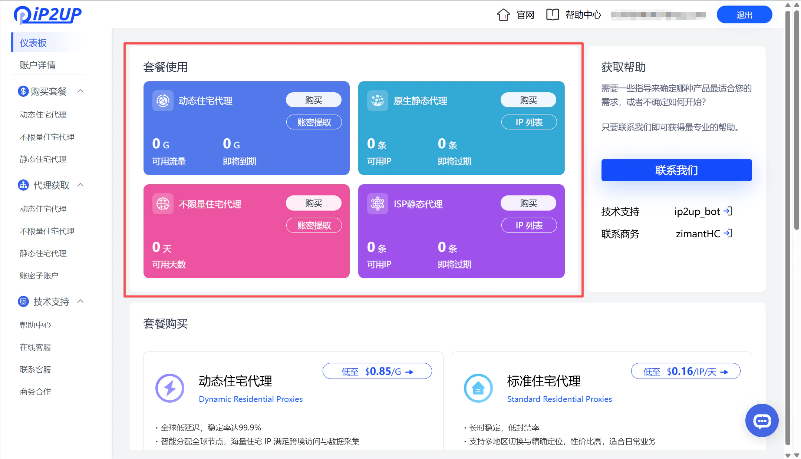Open the chat support bubble
The width and height of the screenshot is (801, 459).
coord(762,420)
